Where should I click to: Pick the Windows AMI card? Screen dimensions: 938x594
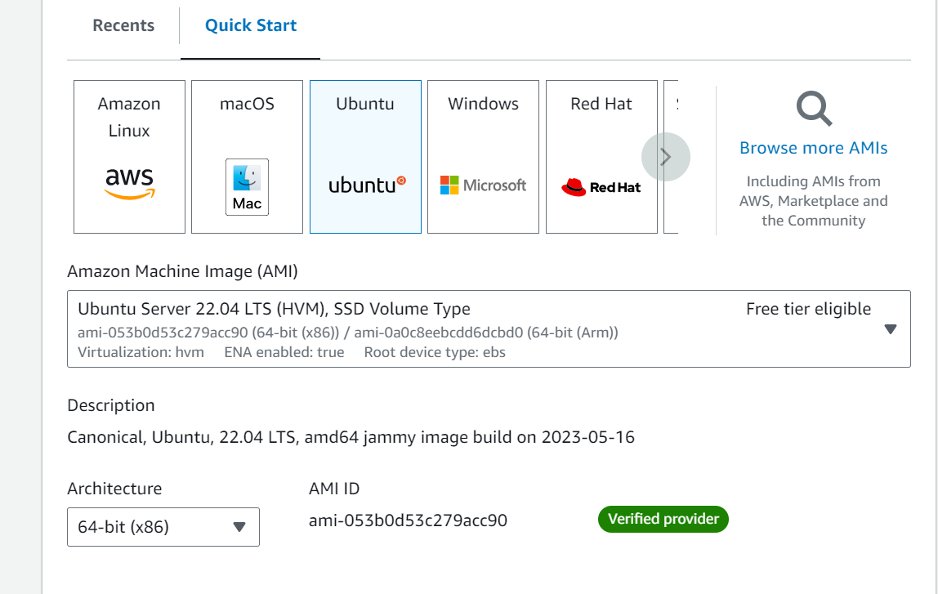484,157
